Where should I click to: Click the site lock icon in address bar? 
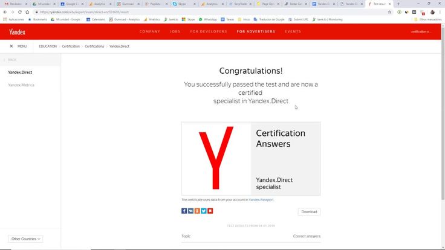(36, 12)
